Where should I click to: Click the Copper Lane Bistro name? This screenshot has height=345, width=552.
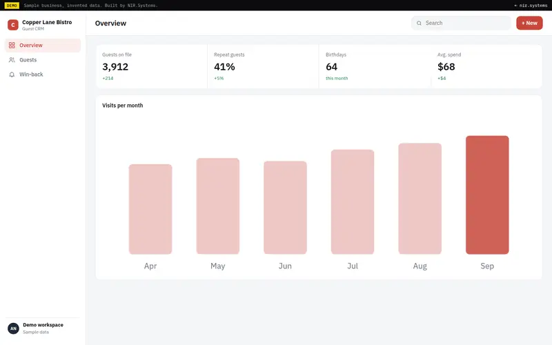point(47,22)
